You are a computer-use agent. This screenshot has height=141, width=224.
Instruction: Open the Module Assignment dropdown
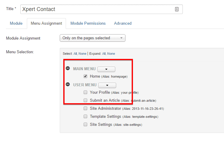tap(92, 38)
